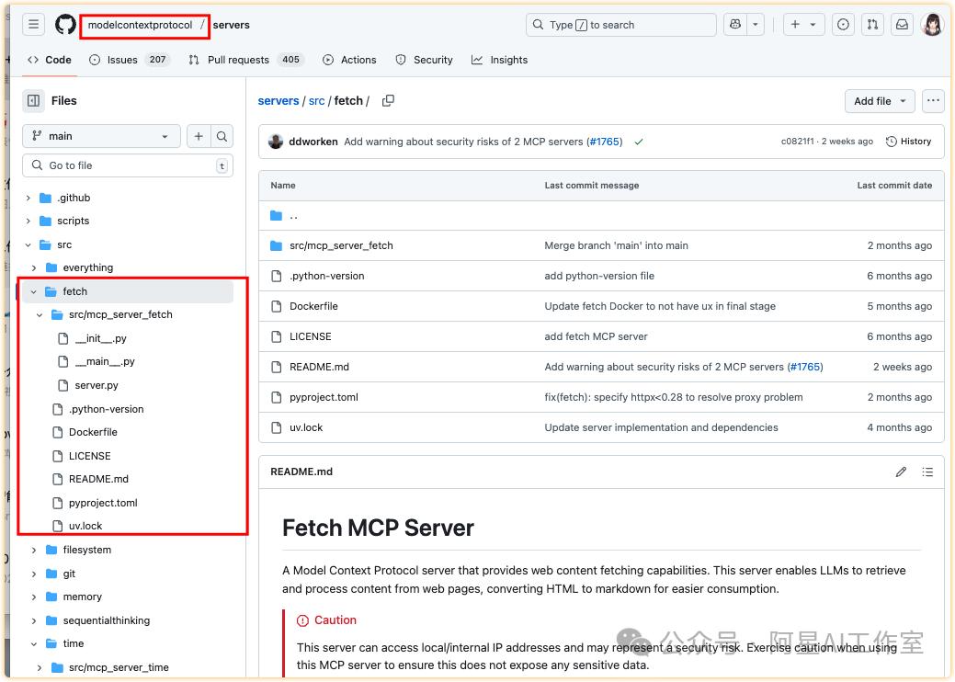
Task: Collapse the fetch folder in tree
Action: click(34, 291)
